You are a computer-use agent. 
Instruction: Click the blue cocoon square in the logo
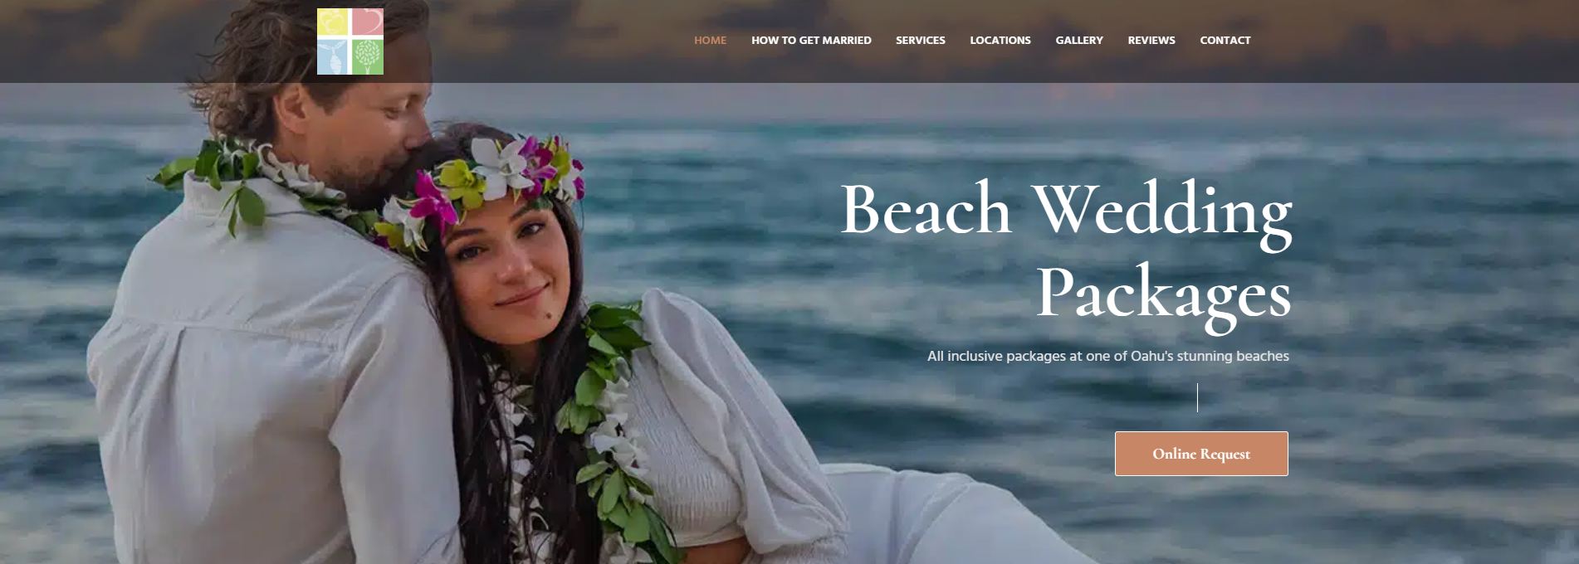[332, 58]
